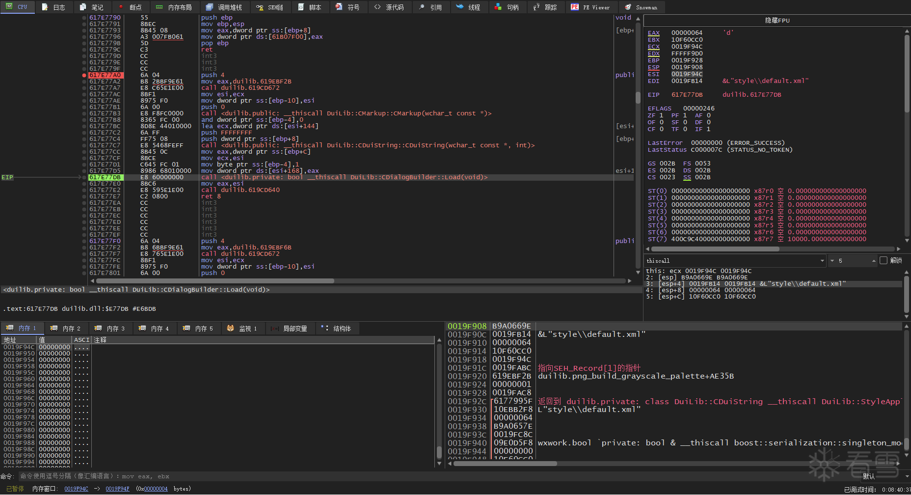Click the 0019F94C memory window link
Screen dimensions: 911x495
tap(76, 489)
